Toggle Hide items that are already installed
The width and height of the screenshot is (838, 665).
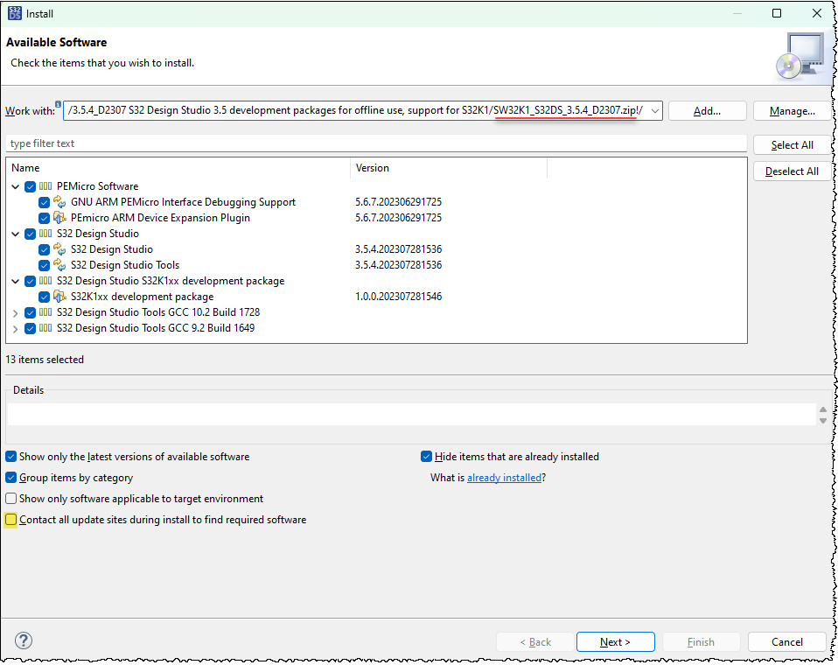pos(426,457)
